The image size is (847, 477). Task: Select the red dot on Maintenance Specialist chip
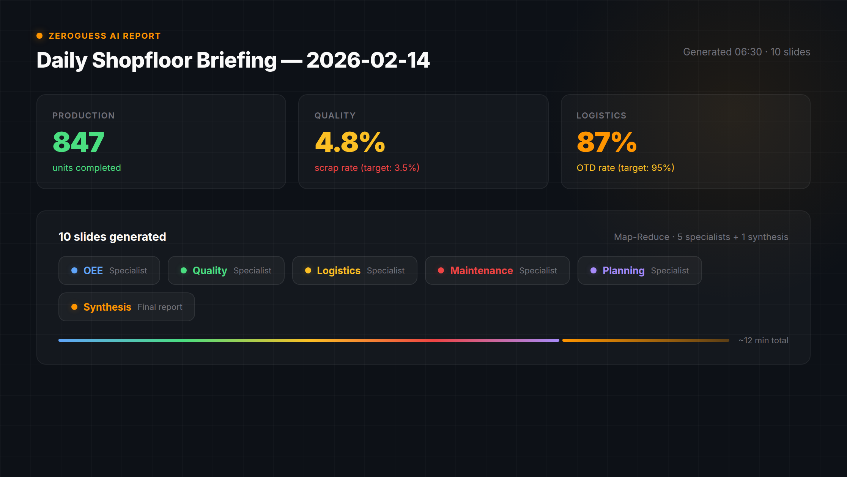point(441,270)
